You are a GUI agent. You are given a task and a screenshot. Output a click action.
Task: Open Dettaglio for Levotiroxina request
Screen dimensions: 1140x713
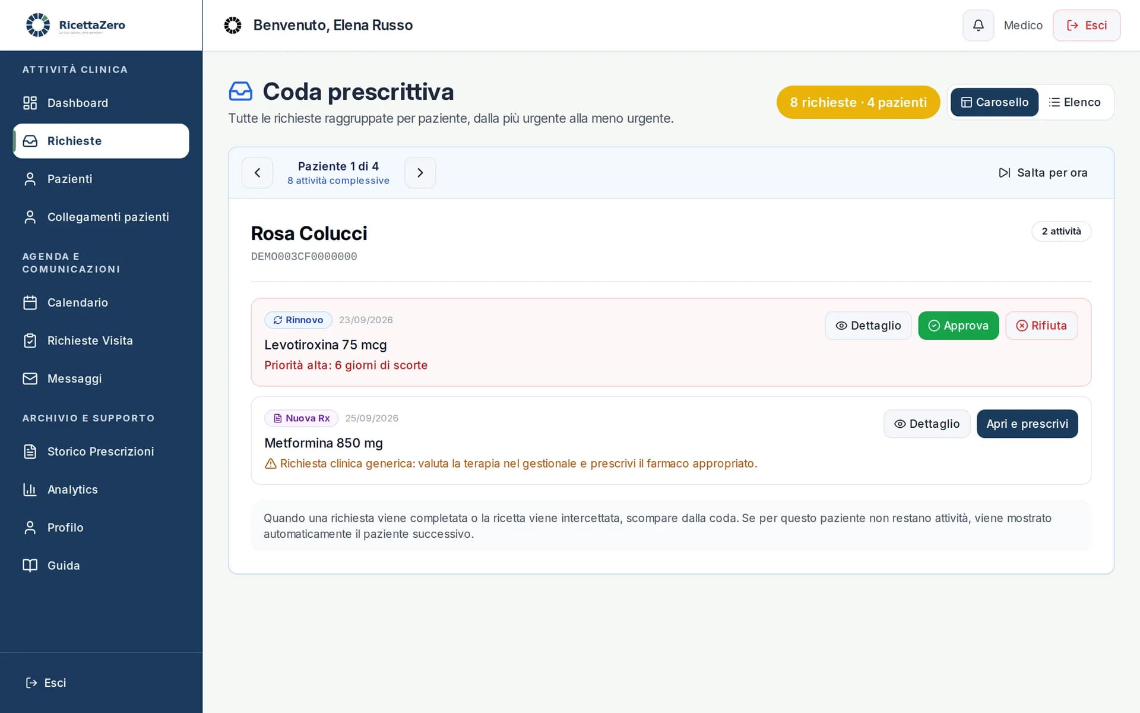[868, 326]
